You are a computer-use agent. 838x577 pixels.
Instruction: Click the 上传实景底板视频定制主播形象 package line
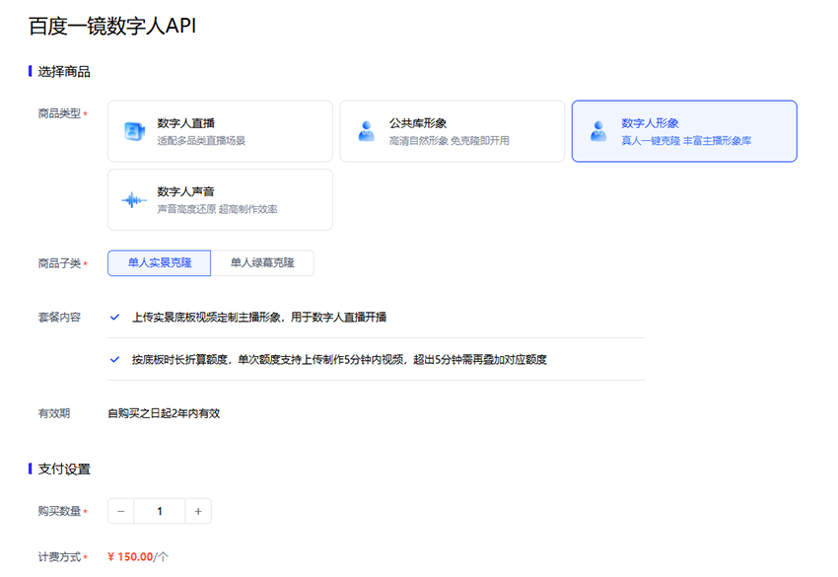click(259, 318)
